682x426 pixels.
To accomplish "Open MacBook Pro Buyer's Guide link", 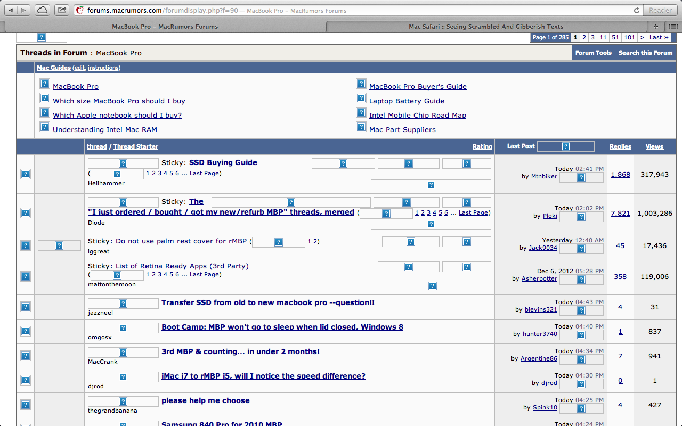I will pos(418,86).
